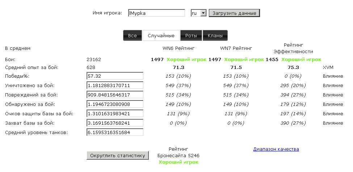Click the WN6 rating value 71.3
Image resolution: width=353 pixels, height=172 pixels.
click(178, 67)
